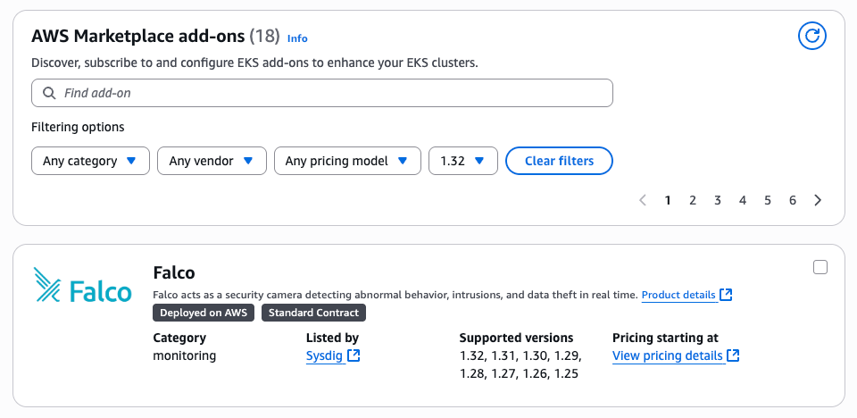
Task: Select page 1 in pagination
Action: (668, 200)
